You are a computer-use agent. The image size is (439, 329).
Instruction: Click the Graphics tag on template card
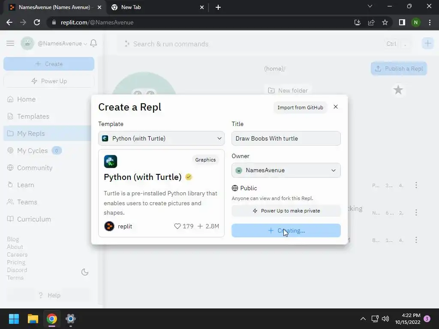(205, 160)
